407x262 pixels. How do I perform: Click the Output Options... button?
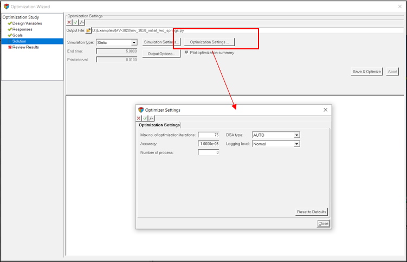[161, 54]
